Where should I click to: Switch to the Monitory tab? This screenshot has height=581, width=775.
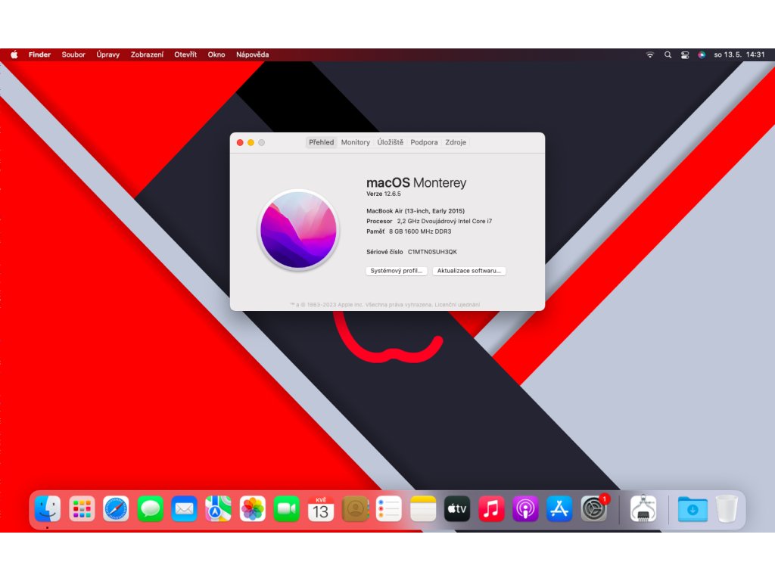[356, 142]
